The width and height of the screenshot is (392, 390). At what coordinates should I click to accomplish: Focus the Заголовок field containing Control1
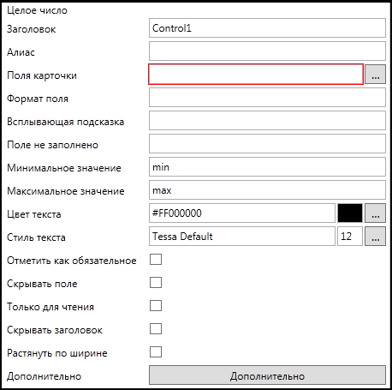click(267, 28)
